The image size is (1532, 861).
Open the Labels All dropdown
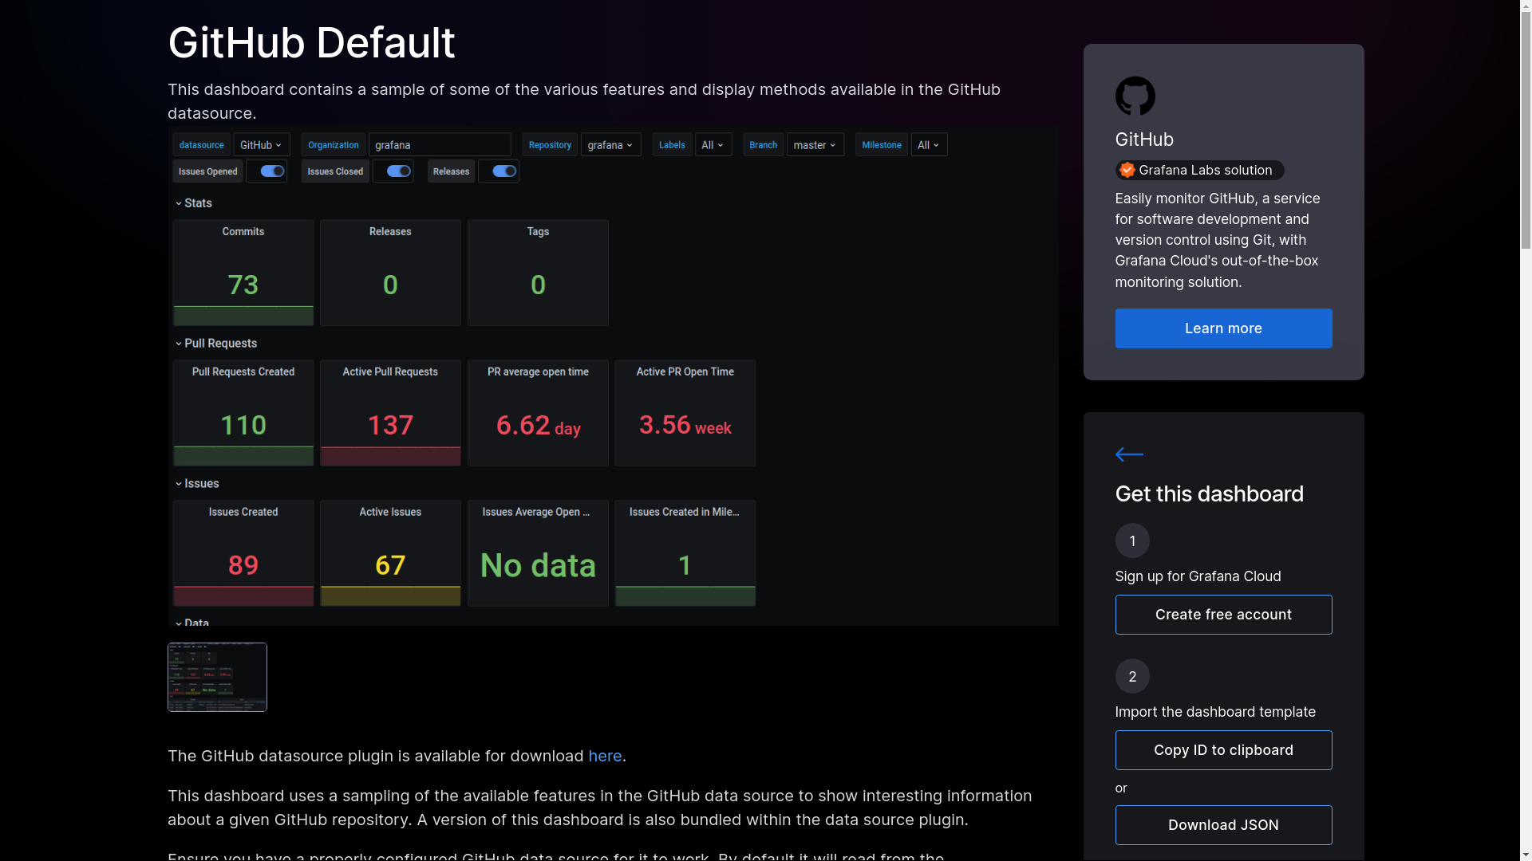tap(713, 144)
